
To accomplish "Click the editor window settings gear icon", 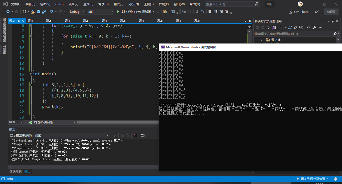I will tap(250, 21).
